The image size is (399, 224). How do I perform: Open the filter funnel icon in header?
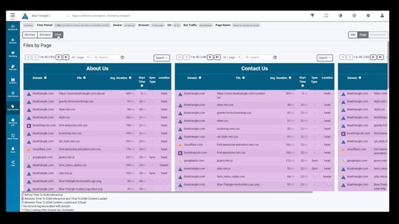312,16
